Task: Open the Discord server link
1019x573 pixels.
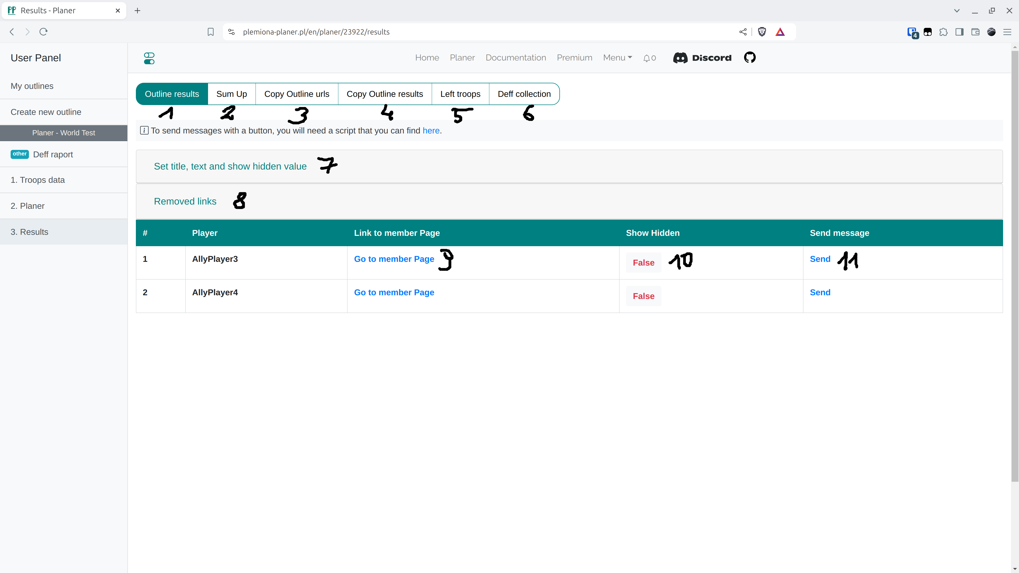Action: click(702, 58)
